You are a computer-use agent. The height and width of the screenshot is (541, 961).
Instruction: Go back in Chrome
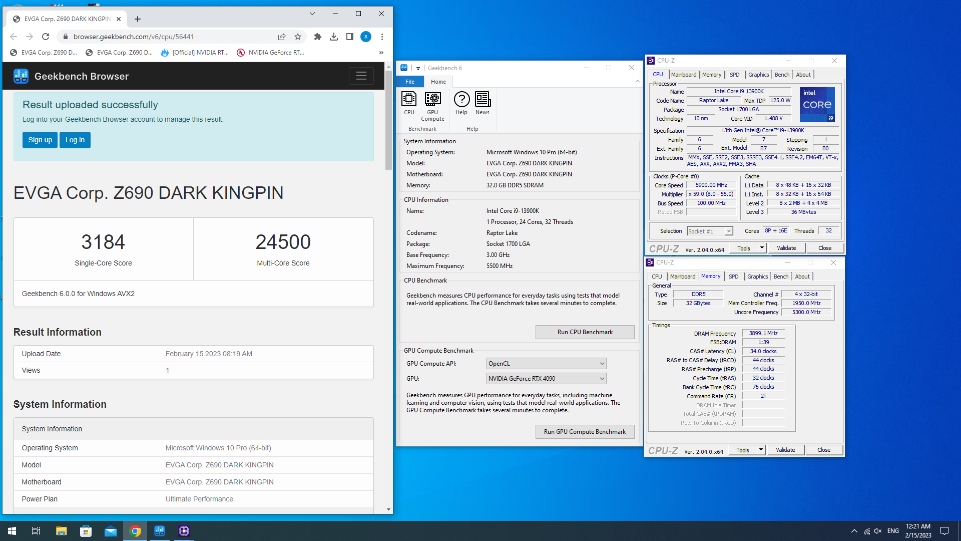point(14,37)
